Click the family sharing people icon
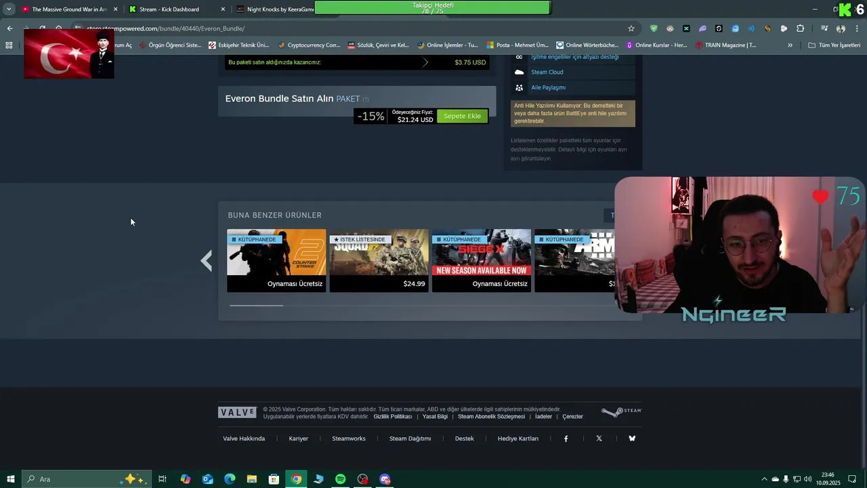 (x=519, y=87)
